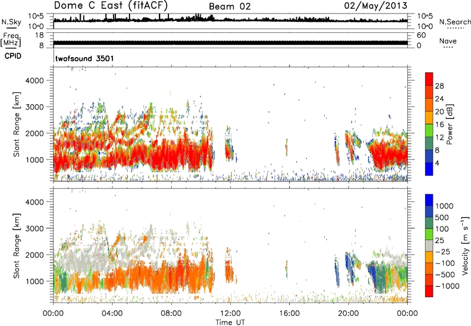Click the 'twofsound 3501' text
This screenshot has width=471, height=326.
[84, 58]
